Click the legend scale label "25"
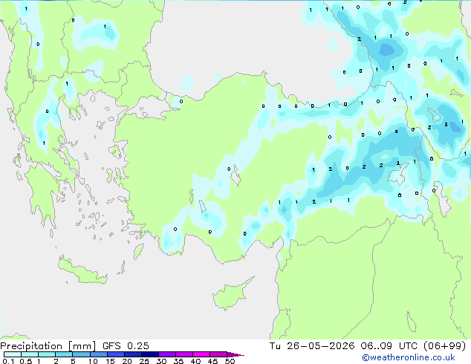The width and height of the screenshot is (471, 364). pyautogui.click(x=144, y=361)
